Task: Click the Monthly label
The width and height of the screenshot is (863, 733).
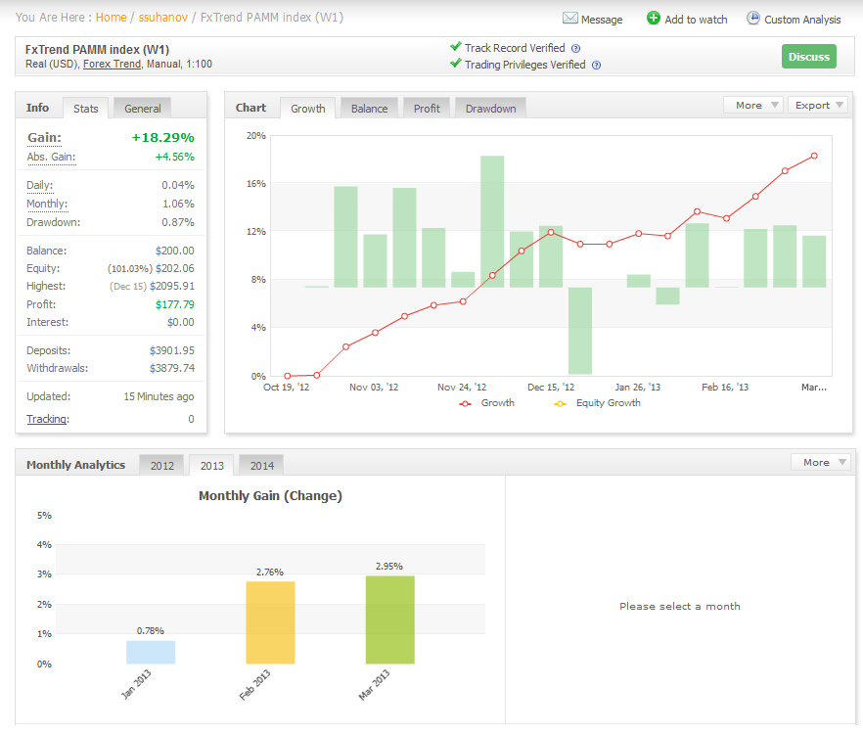Action: coord(47,205)
